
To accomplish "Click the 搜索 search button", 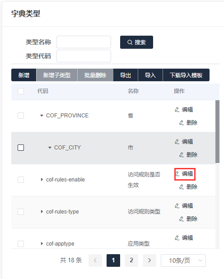I will pos(136,42).
